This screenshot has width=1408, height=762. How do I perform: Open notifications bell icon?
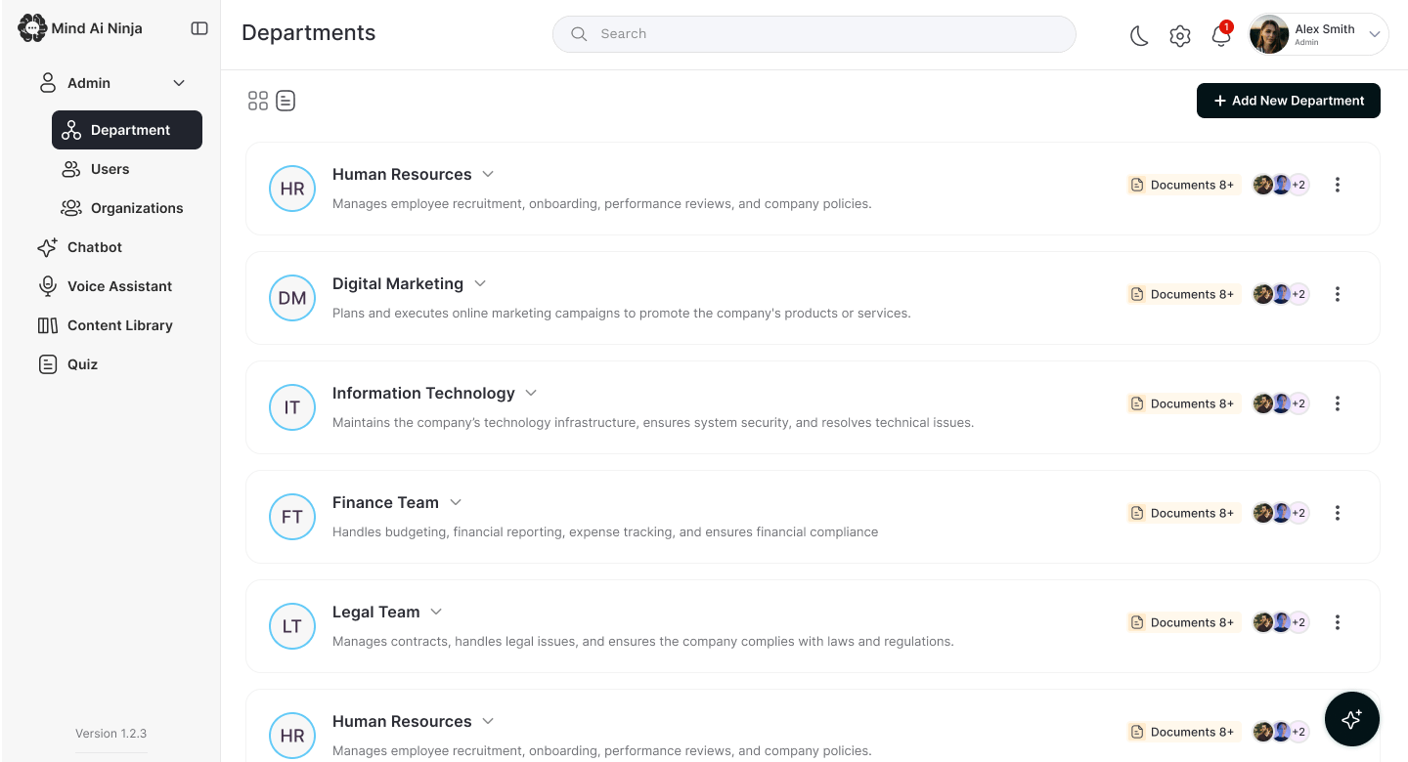[x=1220, y=35]
